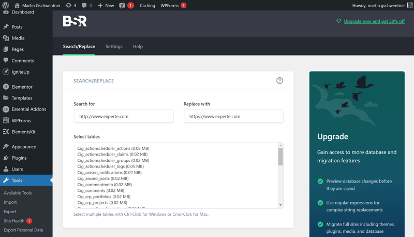Switch to the Settings tab

[114, 46]
